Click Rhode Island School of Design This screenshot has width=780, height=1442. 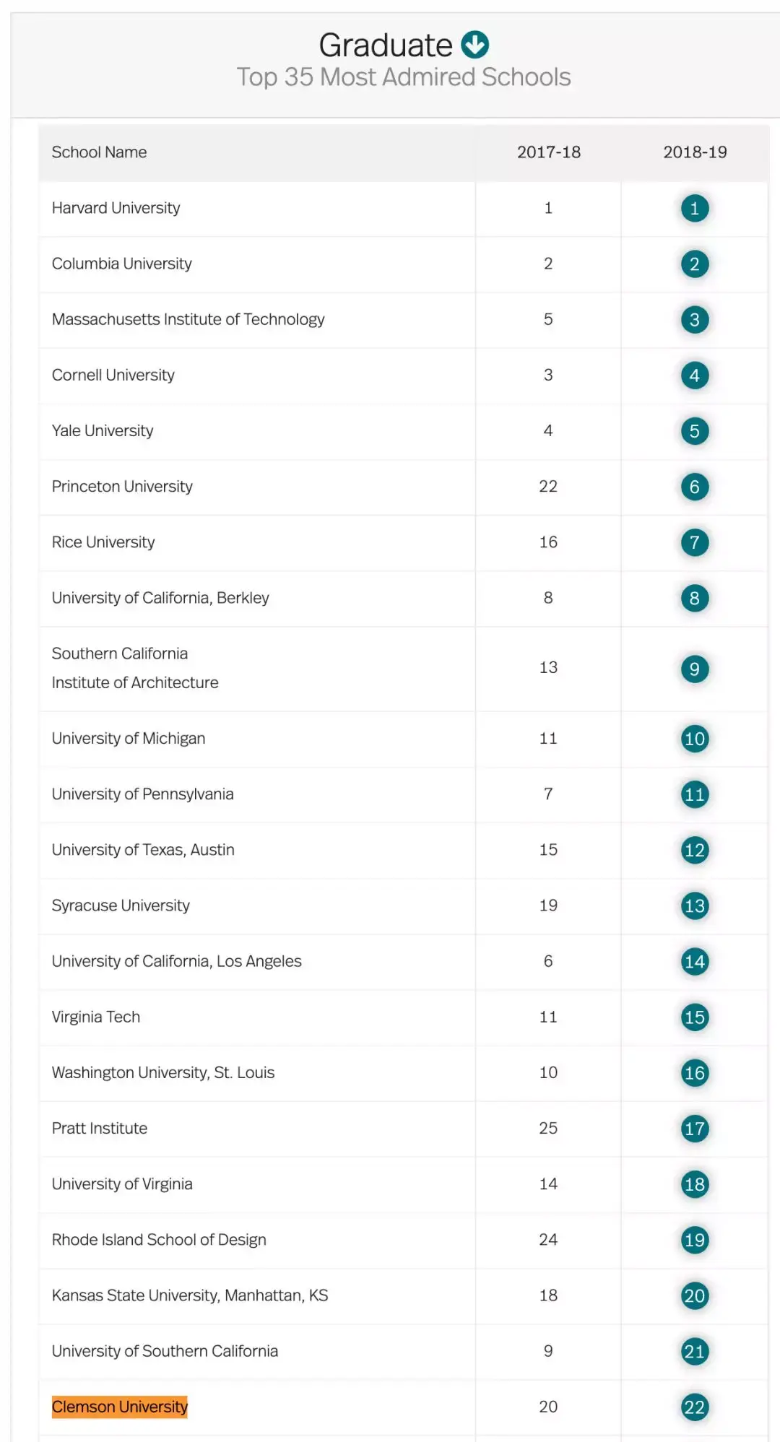point(159,1240)
